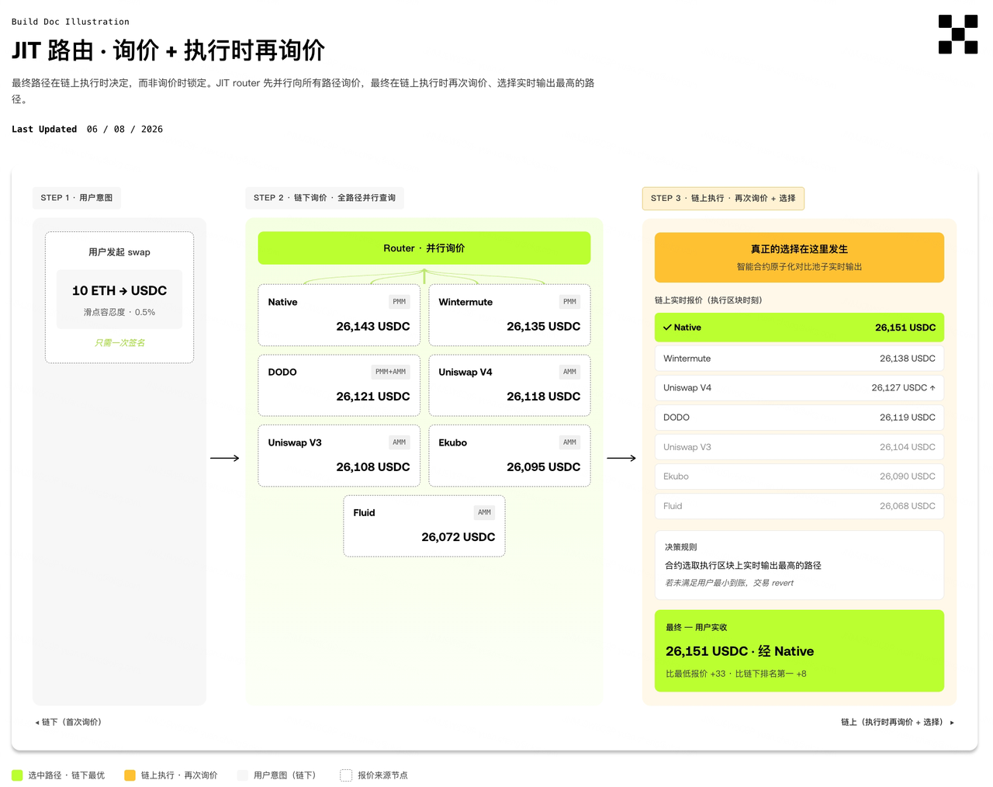Click the 合约选取执行区块上实时输出最高的路径 line
This screenshot has height=787, width=993.
pos(743,566)
